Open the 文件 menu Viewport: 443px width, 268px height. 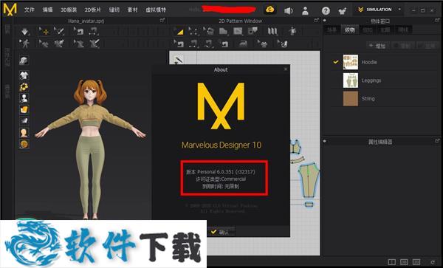(29, 10)
